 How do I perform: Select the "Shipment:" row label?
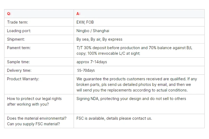pos(16,39)
